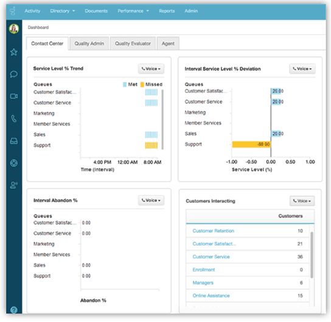Open the Documents menu item
Image resolution: width=331 pixels, height=322 pixels.
click(x=96, y=11)
